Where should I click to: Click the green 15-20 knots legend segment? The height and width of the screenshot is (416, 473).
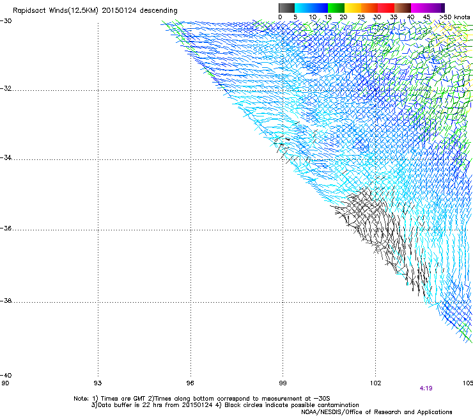tap(336, 8)
